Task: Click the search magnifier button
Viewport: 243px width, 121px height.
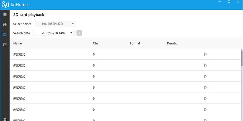Action: (79, 33)
